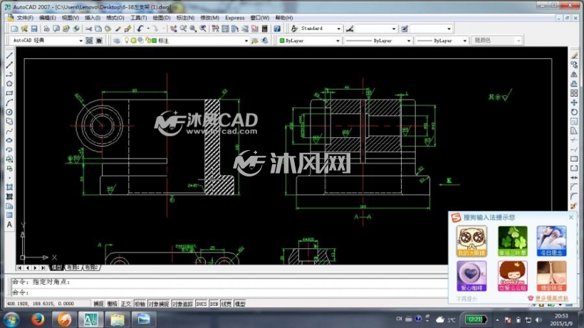Toggle 捕捉 snap mode in status bar
This screenshot has width=584, height=328.
click(98, 304)
